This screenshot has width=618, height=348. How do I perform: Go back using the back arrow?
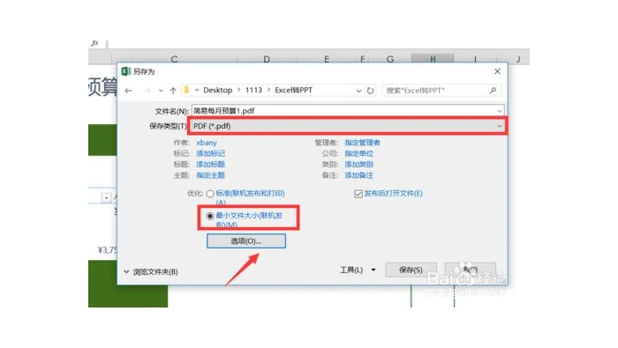point(129,91)
